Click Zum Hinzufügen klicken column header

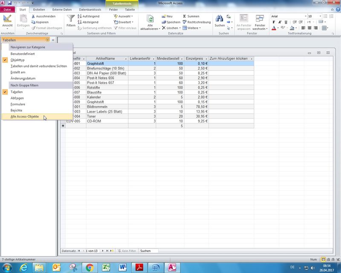(228, 58)
